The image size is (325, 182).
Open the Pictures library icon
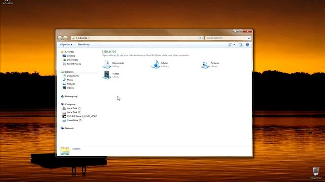tap(205, 65)
